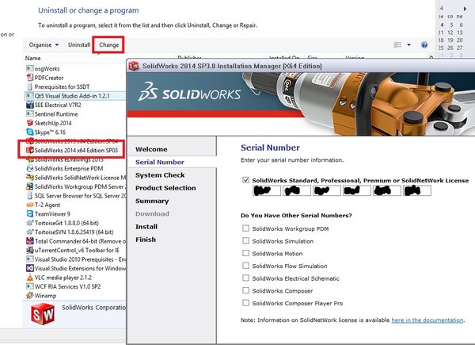Click SQL Server Browser icon

coord(30,196)
